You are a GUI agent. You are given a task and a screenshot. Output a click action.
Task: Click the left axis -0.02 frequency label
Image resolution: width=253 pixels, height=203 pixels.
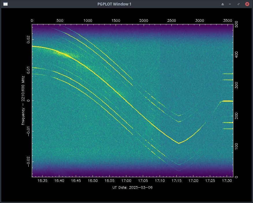tap(28, 162)
